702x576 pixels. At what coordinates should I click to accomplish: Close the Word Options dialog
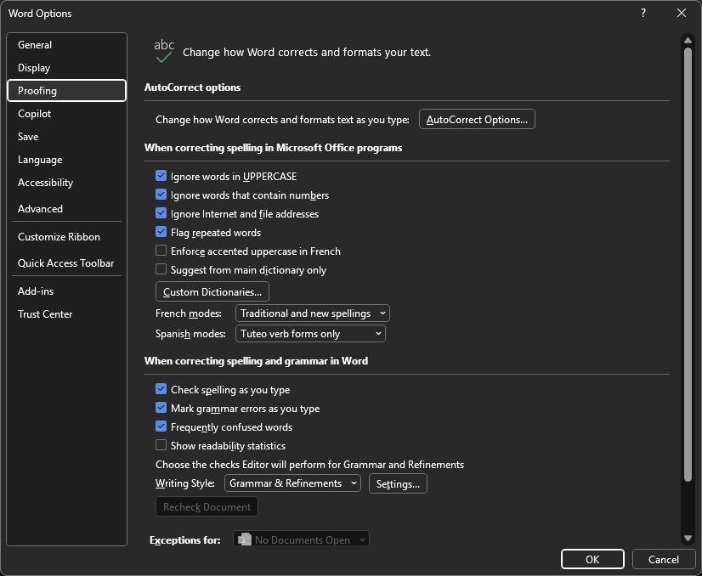pyautogui.click(x=682, y=13)
